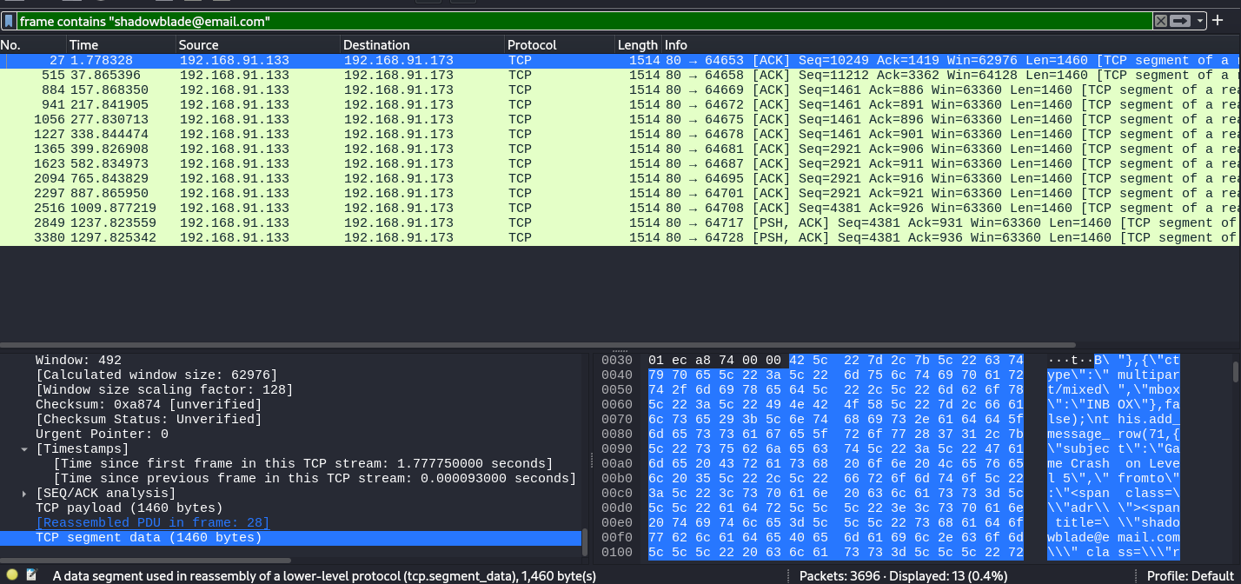Screen dimensions: 1241x584
Task: Select the TCP payload (1460 bytes) line
Action: pos(129,508)
